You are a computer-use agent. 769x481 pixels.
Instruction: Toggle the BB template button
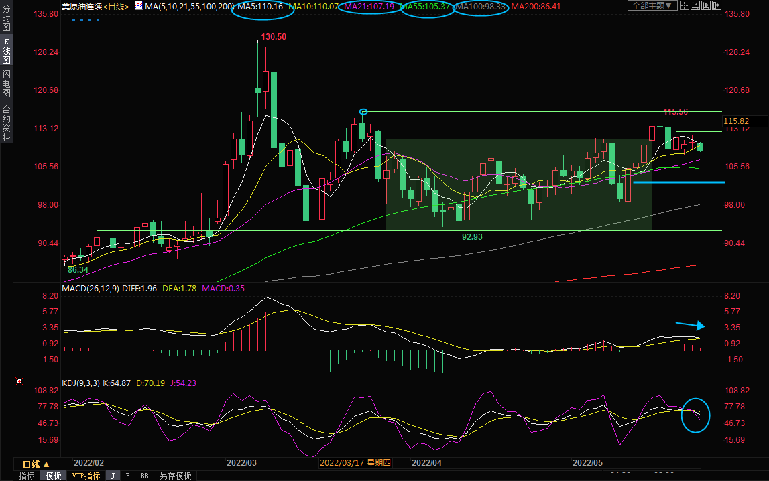pos(143,476)
